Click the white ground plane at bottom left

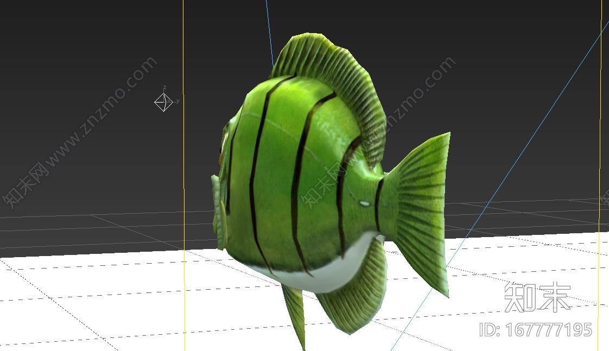(x=81, y=304)
